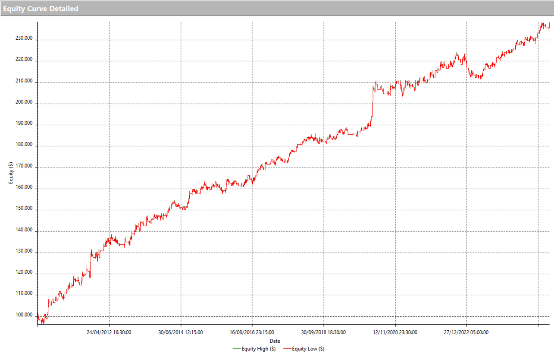This screenshot has height=354, width=554.
Task: Click the 27/12/2022 05:00:00 date label
Action: pyautogui.click(x=466, y=332)
